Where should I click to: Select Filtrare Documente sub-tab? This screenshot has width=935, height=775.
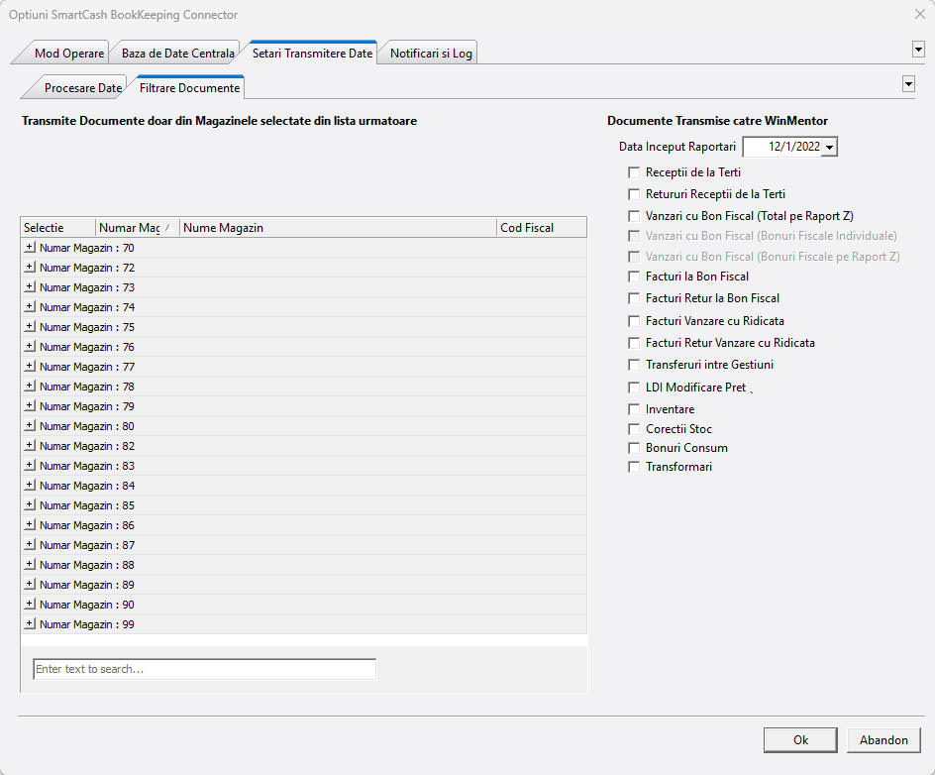(x=189, y=87)
